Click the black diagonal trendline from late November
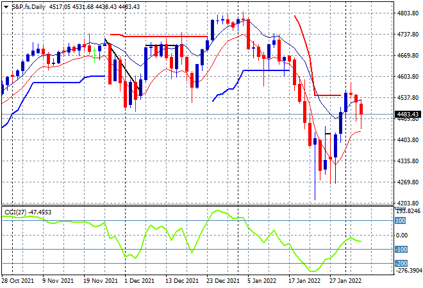The width and height of the screenshot is (423, 288). 121,64
